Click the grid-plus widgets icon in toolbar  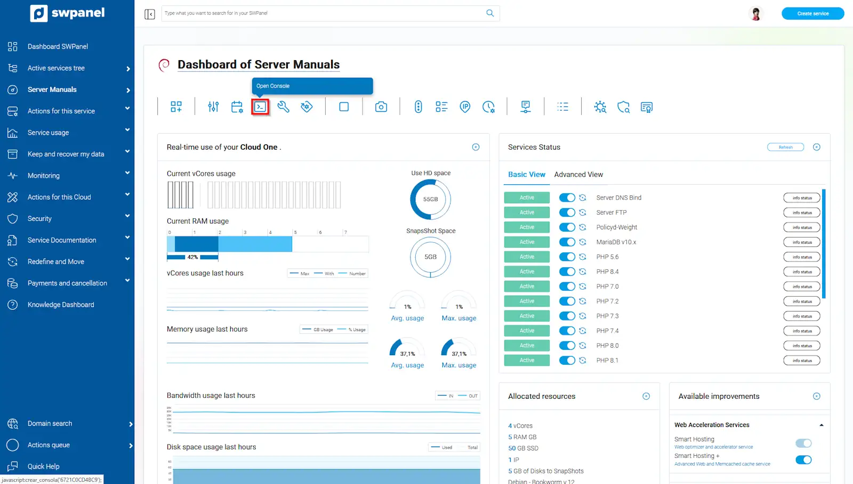click(176, 107)
